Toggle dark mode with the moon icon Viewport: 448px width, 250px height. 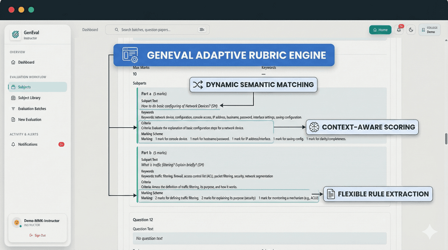pyautogui.click(x=411, y=30)
